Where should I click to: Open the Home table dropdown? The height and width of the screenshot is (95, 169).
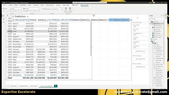[16, 11]
